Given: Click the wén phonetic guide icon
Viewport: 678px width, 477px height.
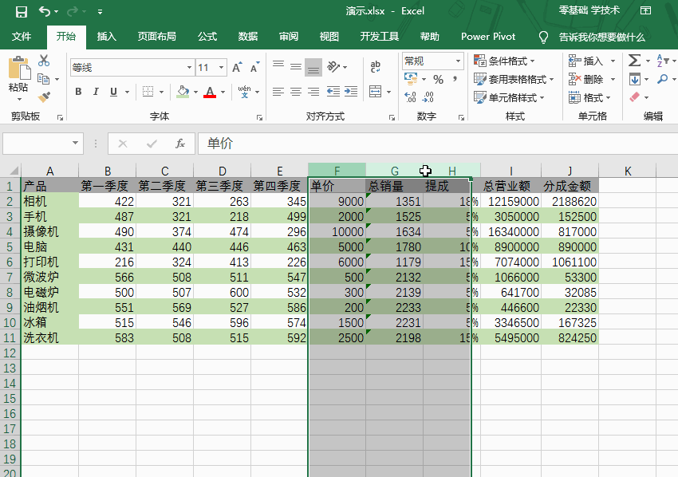Looking at the screenshot, I should pos(244,92).
